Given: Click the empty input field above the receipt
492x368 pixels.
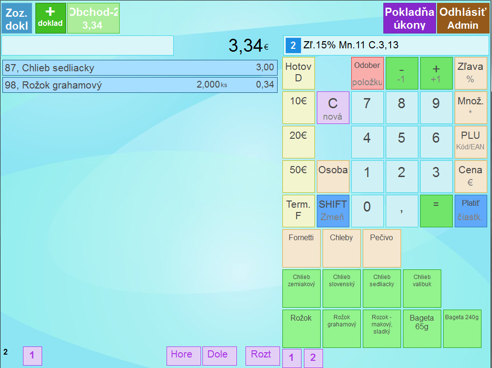Looking at the screenshot, I should tap(88, 45).
